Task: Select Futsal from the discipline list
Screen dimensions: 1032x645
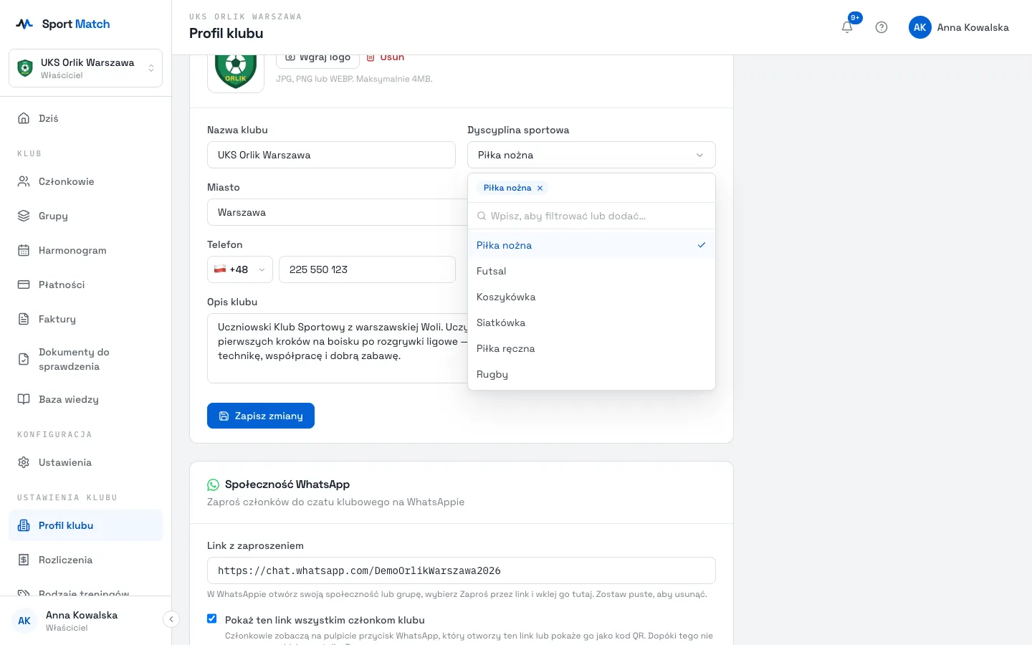Action: coord(591,271)
